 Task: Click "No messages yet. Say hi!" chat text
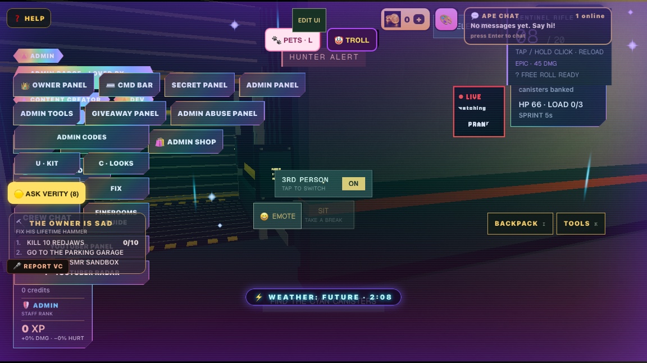pos(512,26)
